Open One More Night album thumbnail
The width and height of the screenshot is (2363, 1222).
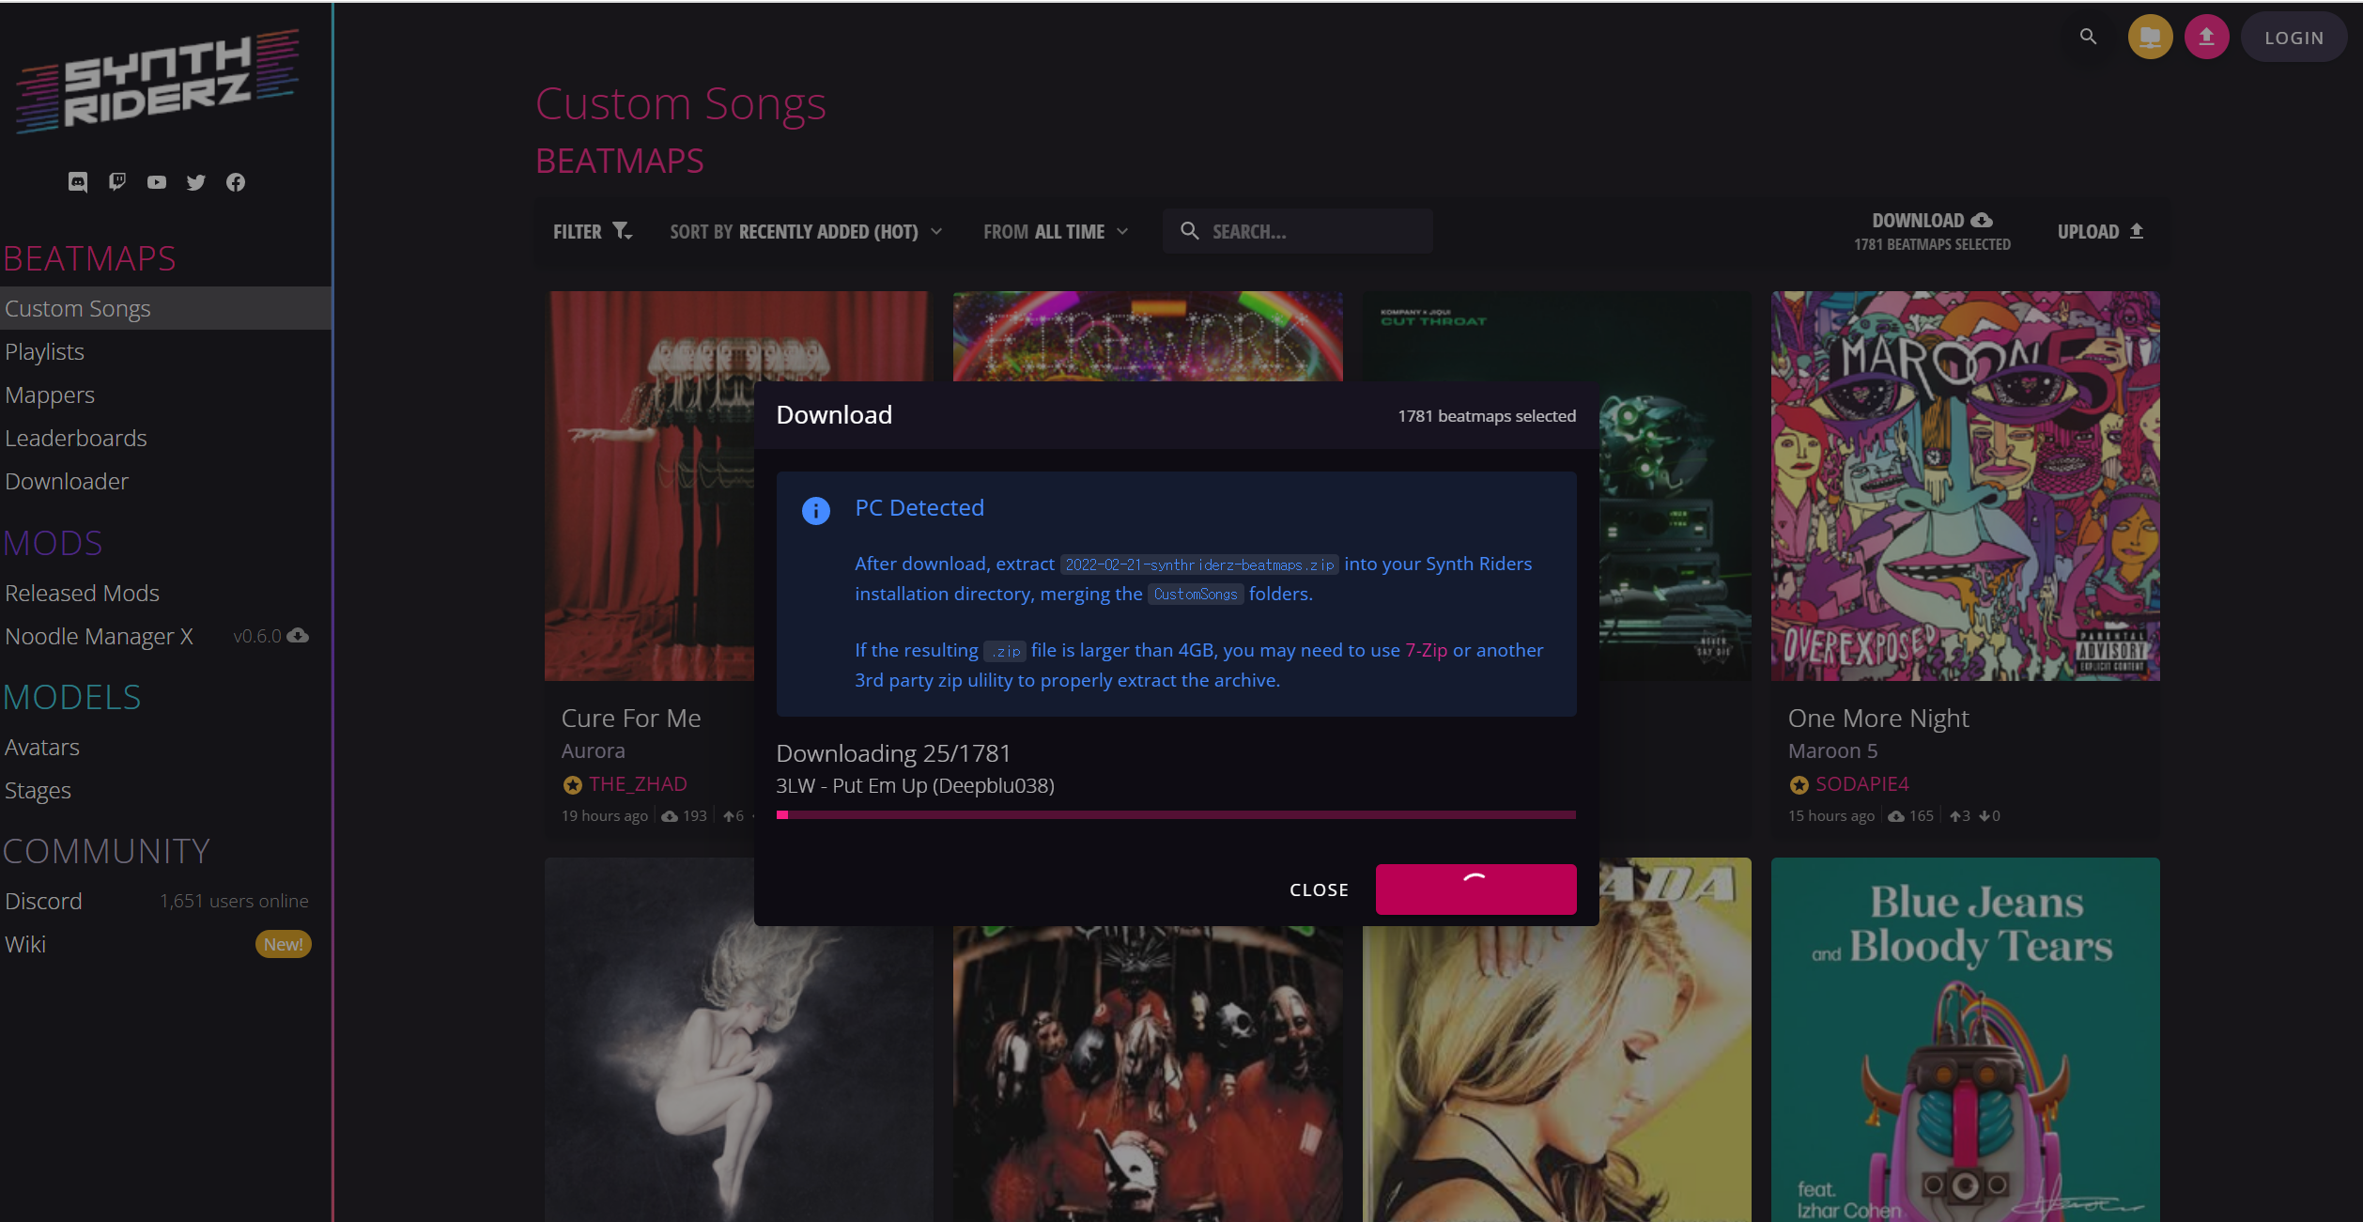pyautogui.click(x=1965, y=486)
